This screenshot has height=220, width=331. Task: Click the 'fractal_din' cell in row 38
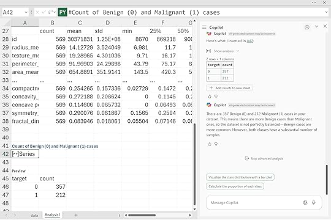point(25,121)
